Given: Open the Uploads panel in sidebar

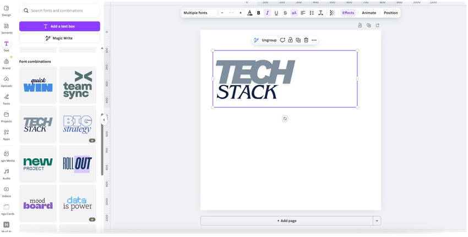Looking at the screenshot, I should click(x=7, y=81).
